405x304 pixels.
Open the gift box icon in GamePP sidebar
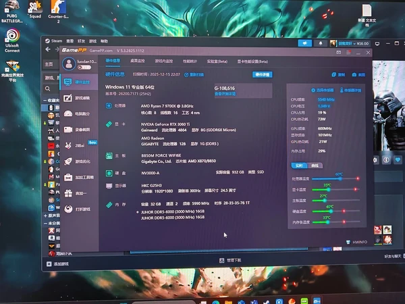click(x=68, y=193)
